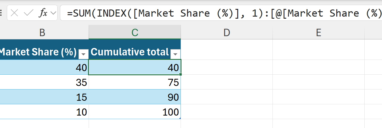Screen dimensions: 382x128
Task: Click the fill handle of the selected cell
Action: point(181,75)
